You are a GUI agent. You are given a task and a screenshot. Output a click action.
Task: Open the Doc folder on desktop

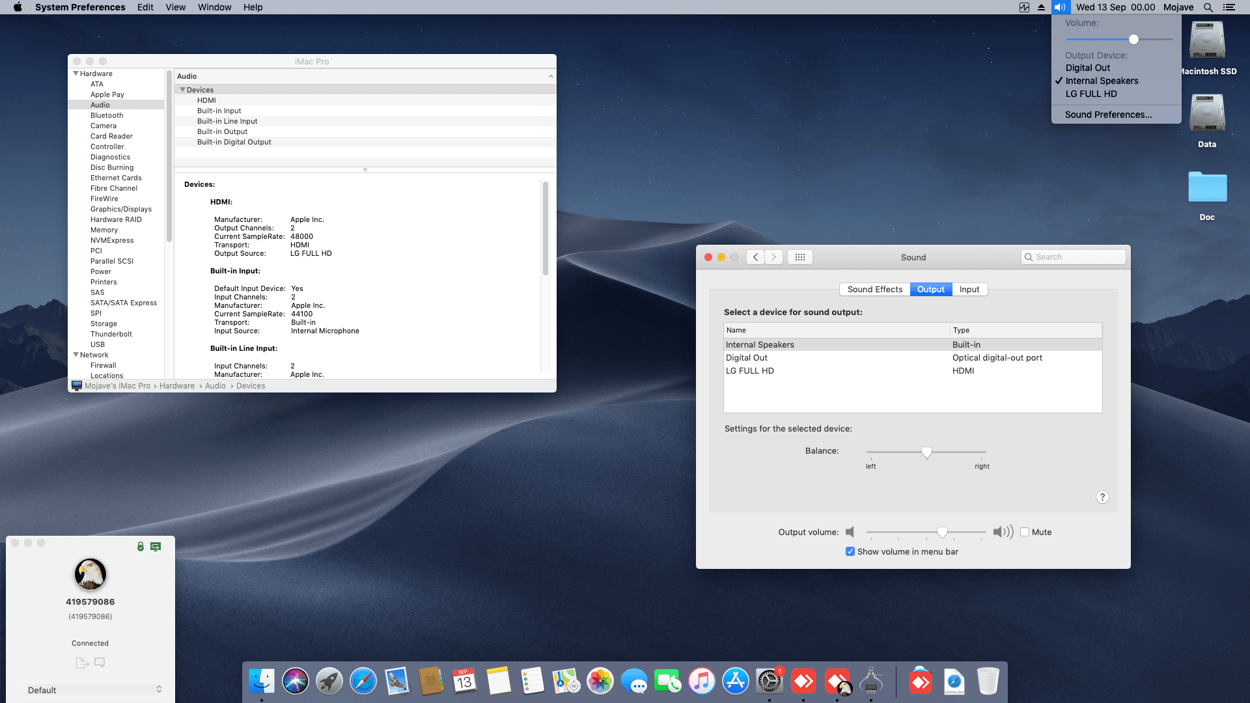pyautogui.click(x=1207, y=188)
